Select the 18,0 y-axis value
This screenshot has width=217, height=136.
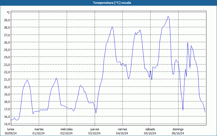[7, 101]
